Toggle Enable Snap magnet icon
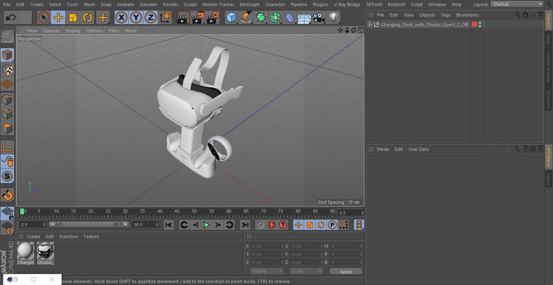This screenshot has width=553, height=285. click(x=7, y=195)
